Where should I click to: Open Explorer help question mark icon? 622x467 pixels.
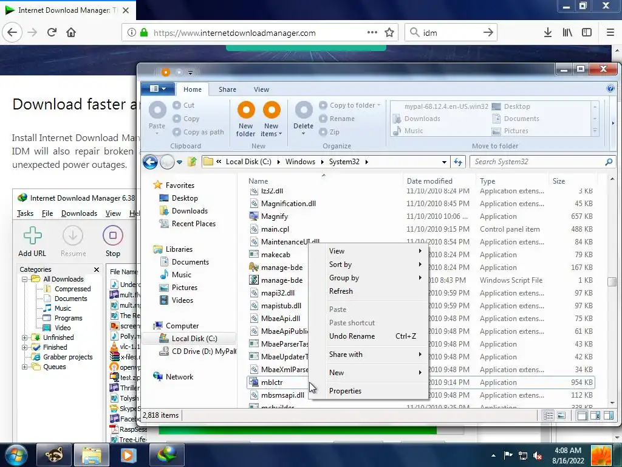click(610, 88)
